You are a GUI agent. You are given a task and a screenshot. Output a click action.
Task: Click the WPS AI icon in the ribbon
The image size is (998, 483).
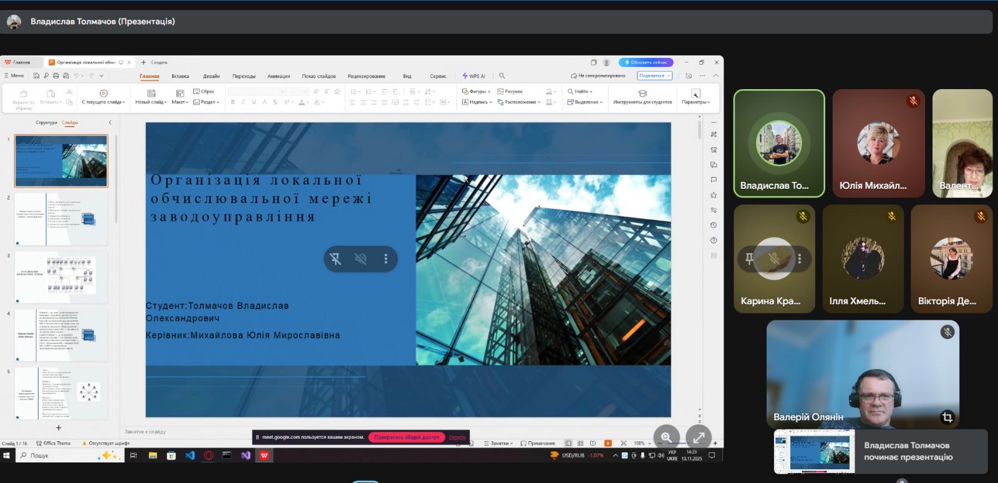[x=473, y=76]
